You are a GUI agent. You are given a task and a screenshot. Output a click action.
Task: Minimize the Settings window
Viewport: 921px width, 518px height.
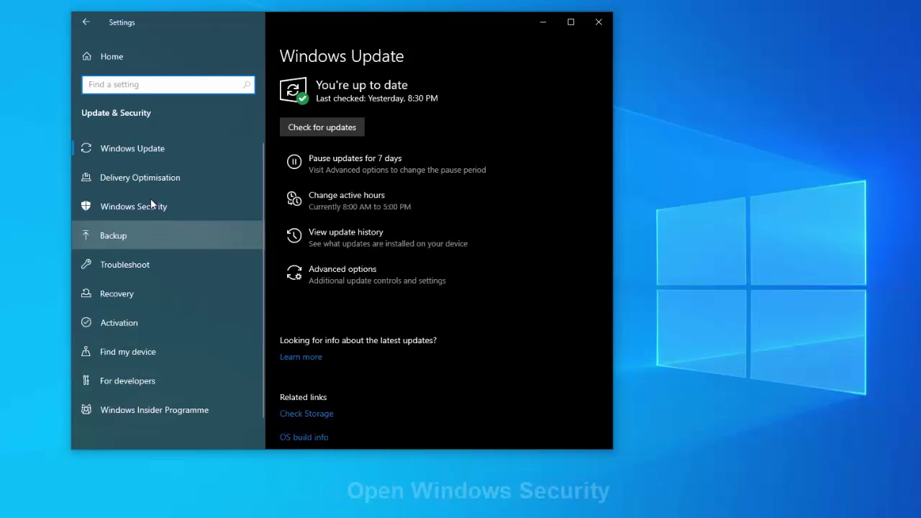tap(543, 22)
